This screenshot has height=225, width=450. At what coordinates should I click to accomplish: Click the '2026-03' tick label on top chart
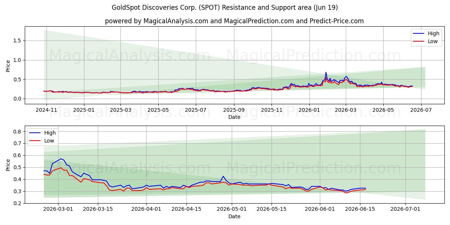[346, 110]
